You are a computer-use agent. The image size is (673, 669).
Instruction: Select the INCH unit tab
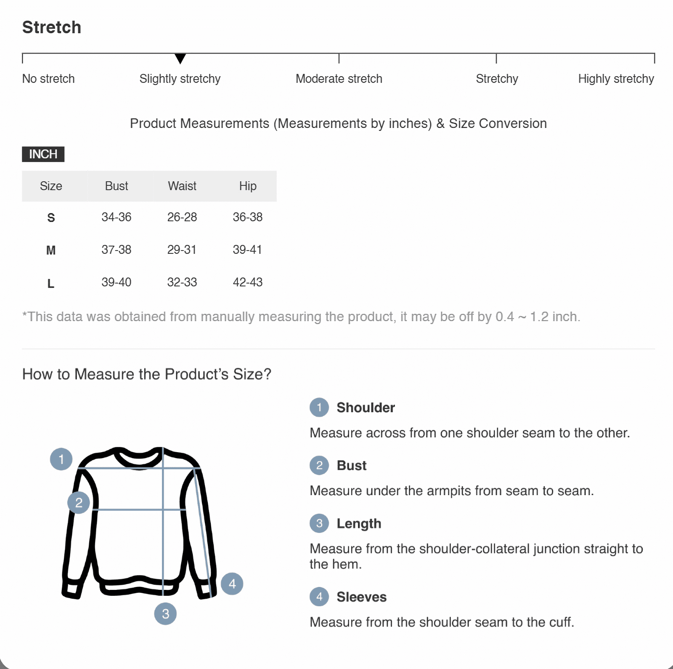click(x=43, y=154)
